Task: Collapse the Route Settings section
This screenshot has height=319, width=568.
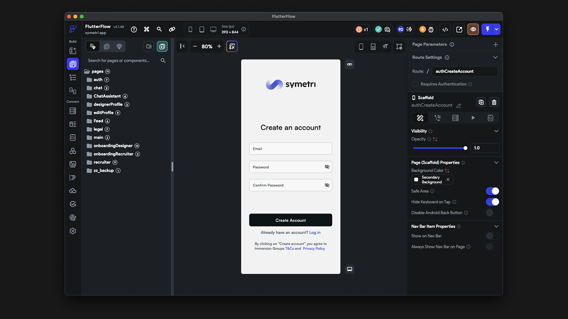Action: click(496, 57)
